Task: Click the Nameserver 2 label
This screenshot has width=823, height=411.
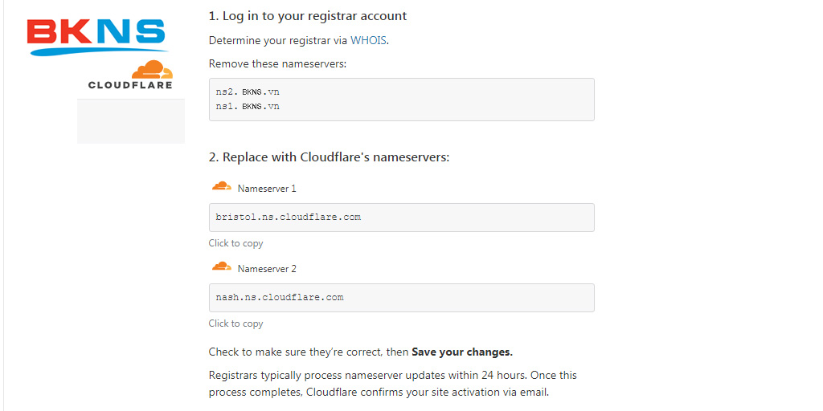Action: pos(267,269)
